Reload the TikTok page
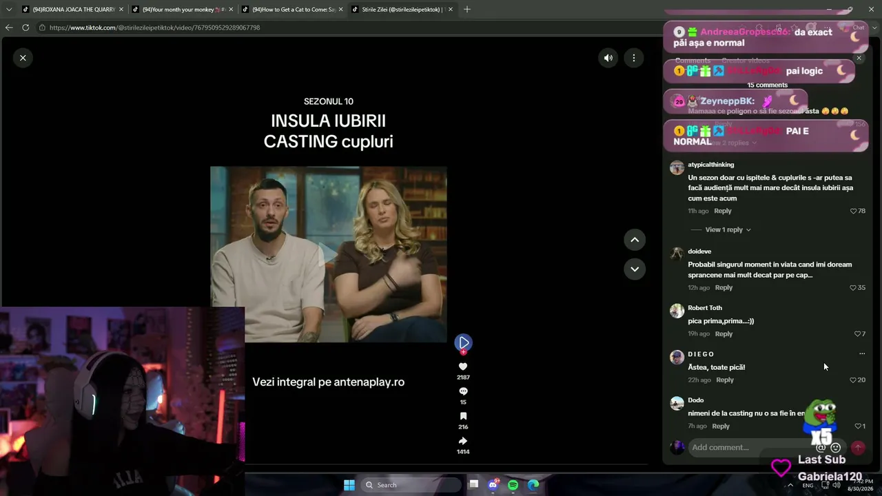Image resolution: width=882 pixels, height=496 pixels. (x=25, y=28)
